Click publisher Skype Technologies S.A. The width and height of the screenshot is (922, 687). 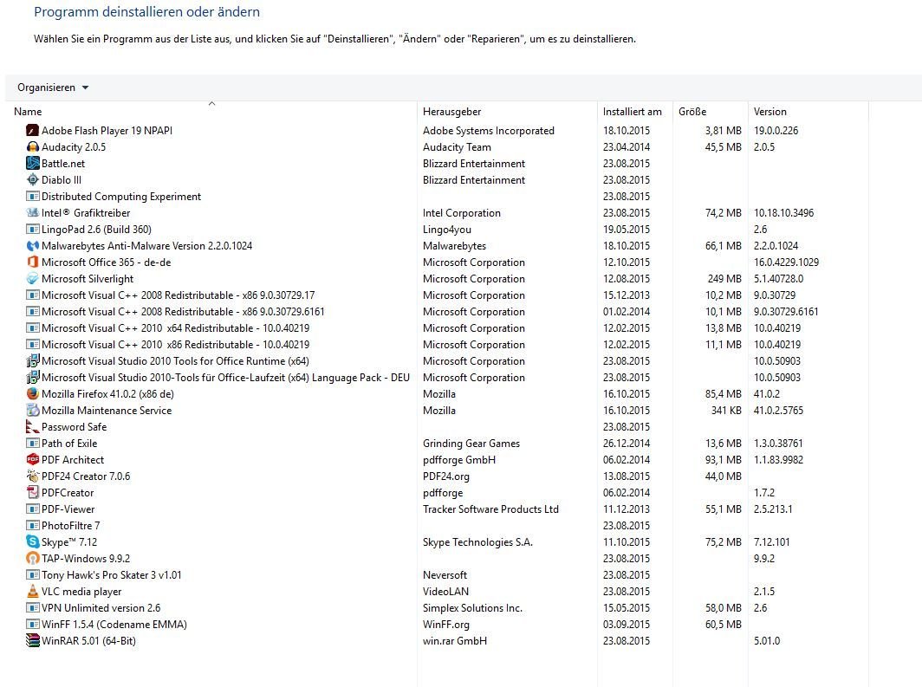[x=477, y=541]
